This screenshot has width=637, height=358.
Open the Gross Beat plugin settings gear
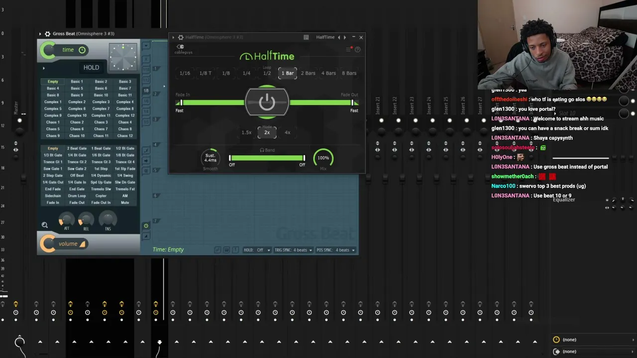pyautogui.click(x=47, y=34)
